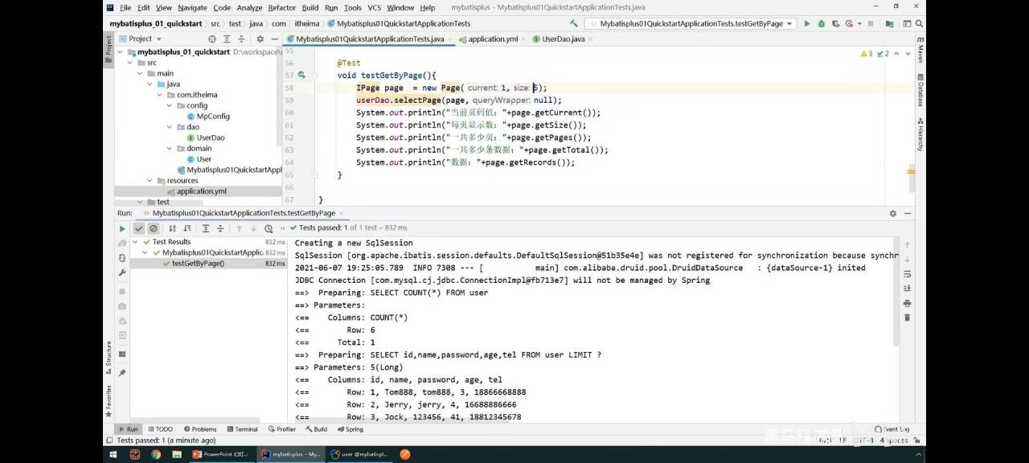This screenshot has height=463, width=1029.
Task: Toggle the Hierarchy tool window stripe
Action: pyautogui.click(x=920, y=134)
